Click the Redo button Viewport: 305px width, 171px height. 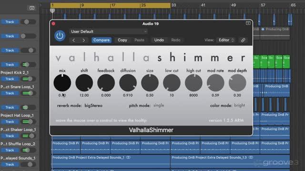(176, 40)
